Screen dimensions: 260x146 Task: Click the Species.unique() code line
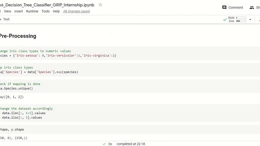point(16,88)
